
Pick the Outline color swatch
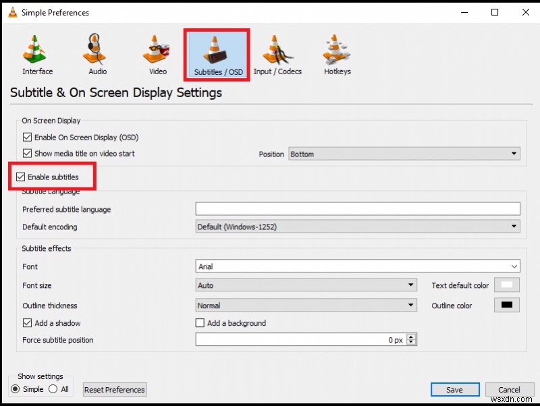click(x=507, y=305)
